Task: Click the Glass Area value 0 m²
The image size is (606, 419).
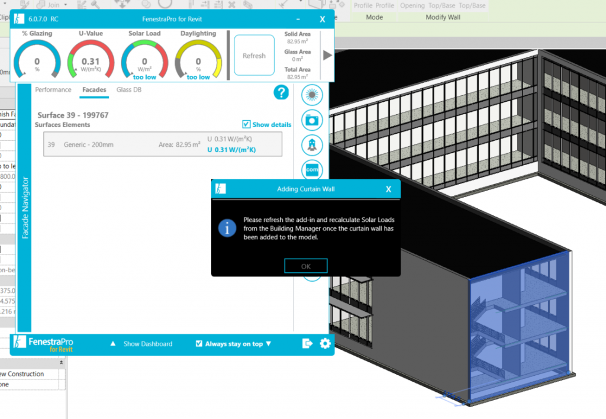Action: click(x=297, y=59)
